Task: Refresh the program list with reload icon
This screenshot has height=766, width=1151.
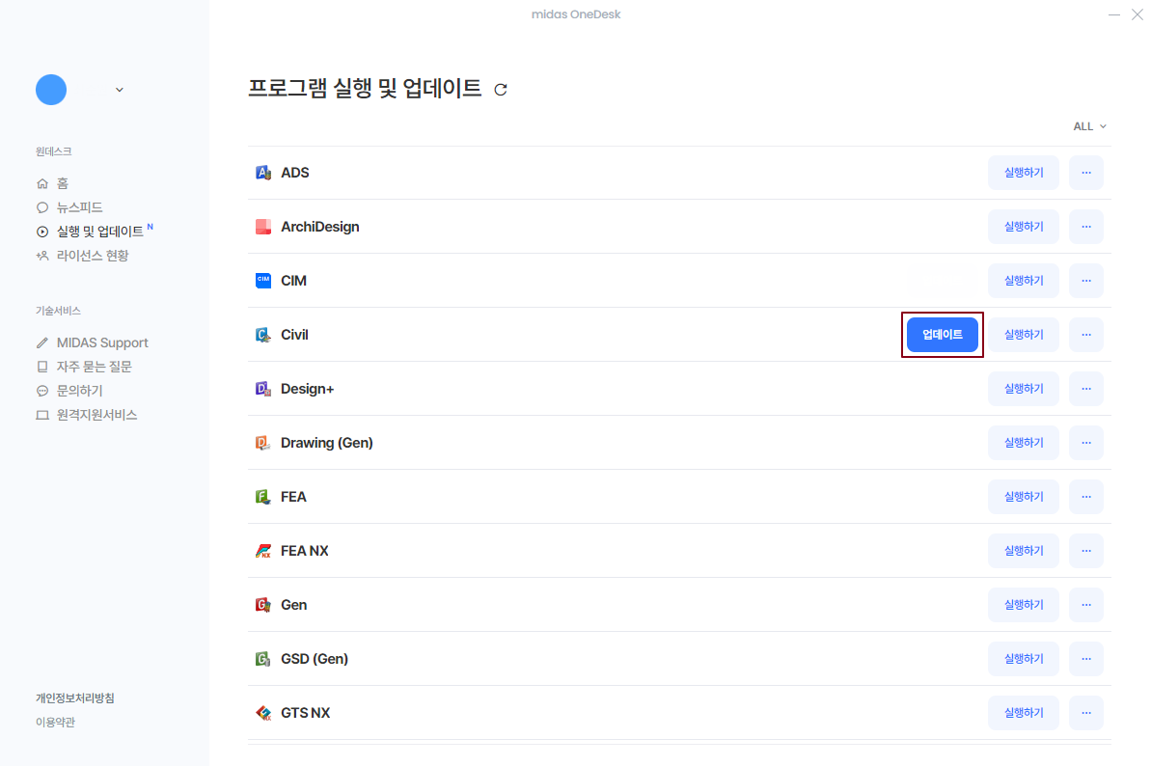Action: coord(501,90)
